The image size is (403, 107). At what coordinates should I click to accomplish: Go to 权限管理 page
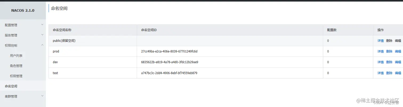[16, 76]
